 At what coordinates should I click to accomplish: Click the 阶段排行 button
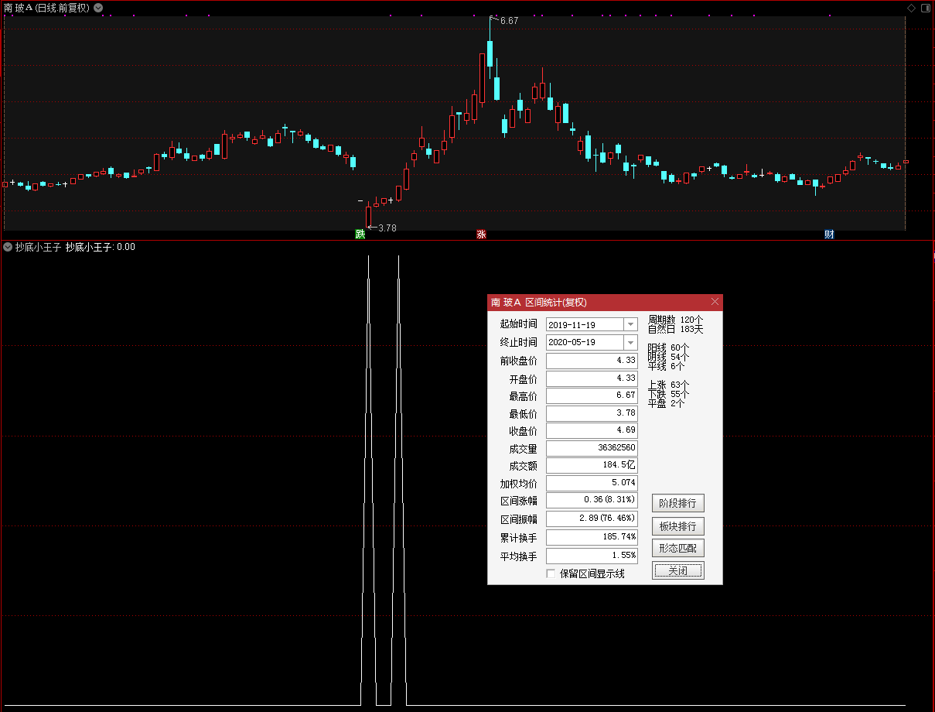[x=678, y=503]
